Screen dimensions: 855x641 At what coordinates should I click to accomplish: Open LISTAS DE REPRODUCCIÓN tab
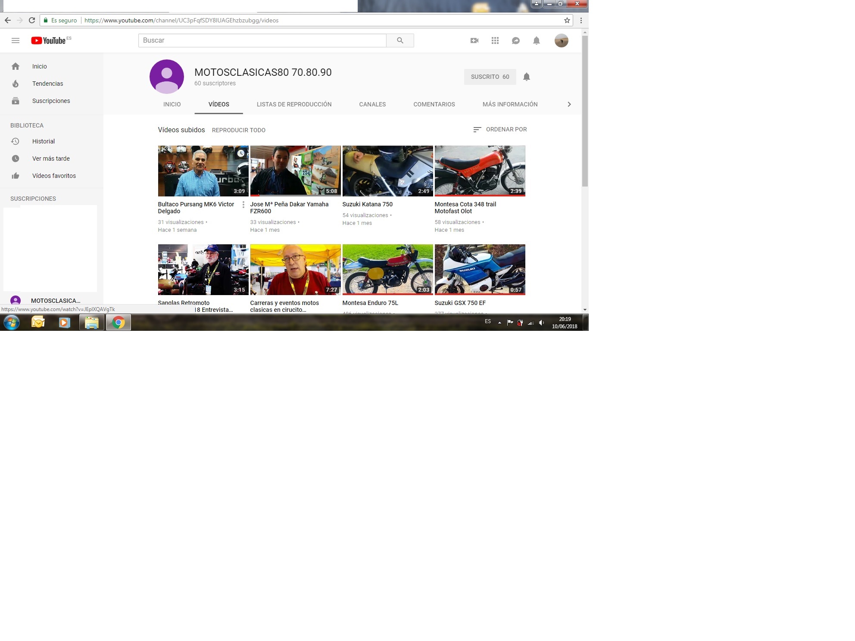[x=294, y=104]
